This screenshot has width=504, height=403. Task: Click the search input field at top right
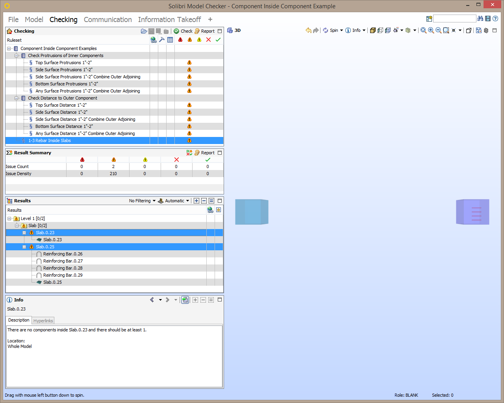point(455,18)
